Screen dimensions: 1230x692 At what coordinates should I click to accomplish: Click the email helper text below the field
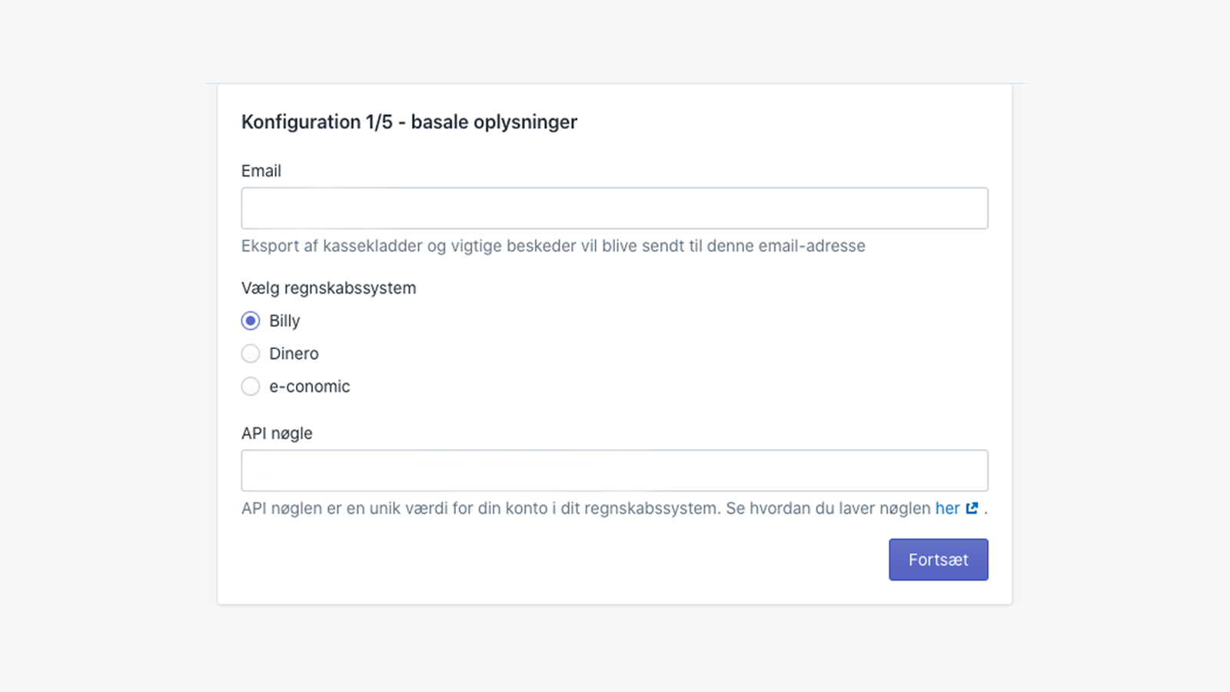click(553, 246)
